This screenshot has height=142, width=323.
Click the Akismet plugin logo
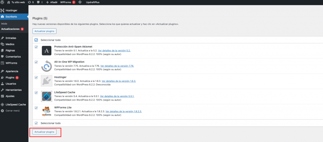[47, 51]
